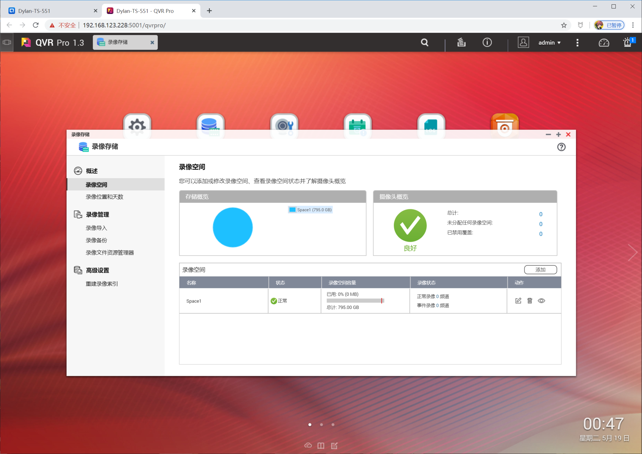Click the information circle icon
The image size is (642, 454).
(x=487, y=42)
